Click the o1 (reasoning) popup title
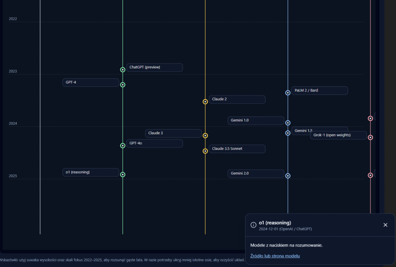Viewport: 396px width, 267px height. click(x=275, y=223)
